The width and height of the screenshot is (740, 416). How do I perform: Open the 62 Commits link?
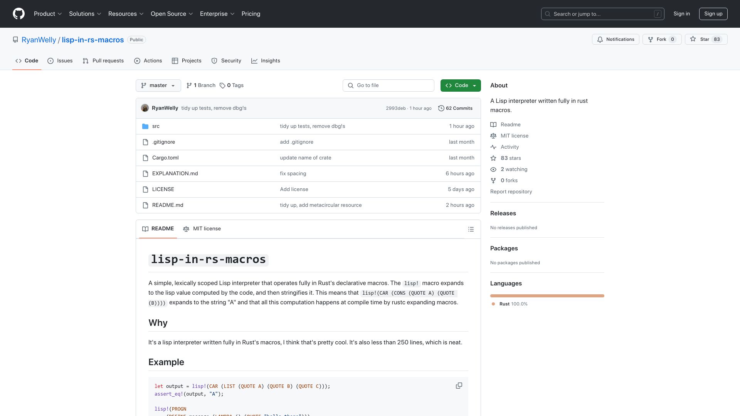(x=455, y=108)
